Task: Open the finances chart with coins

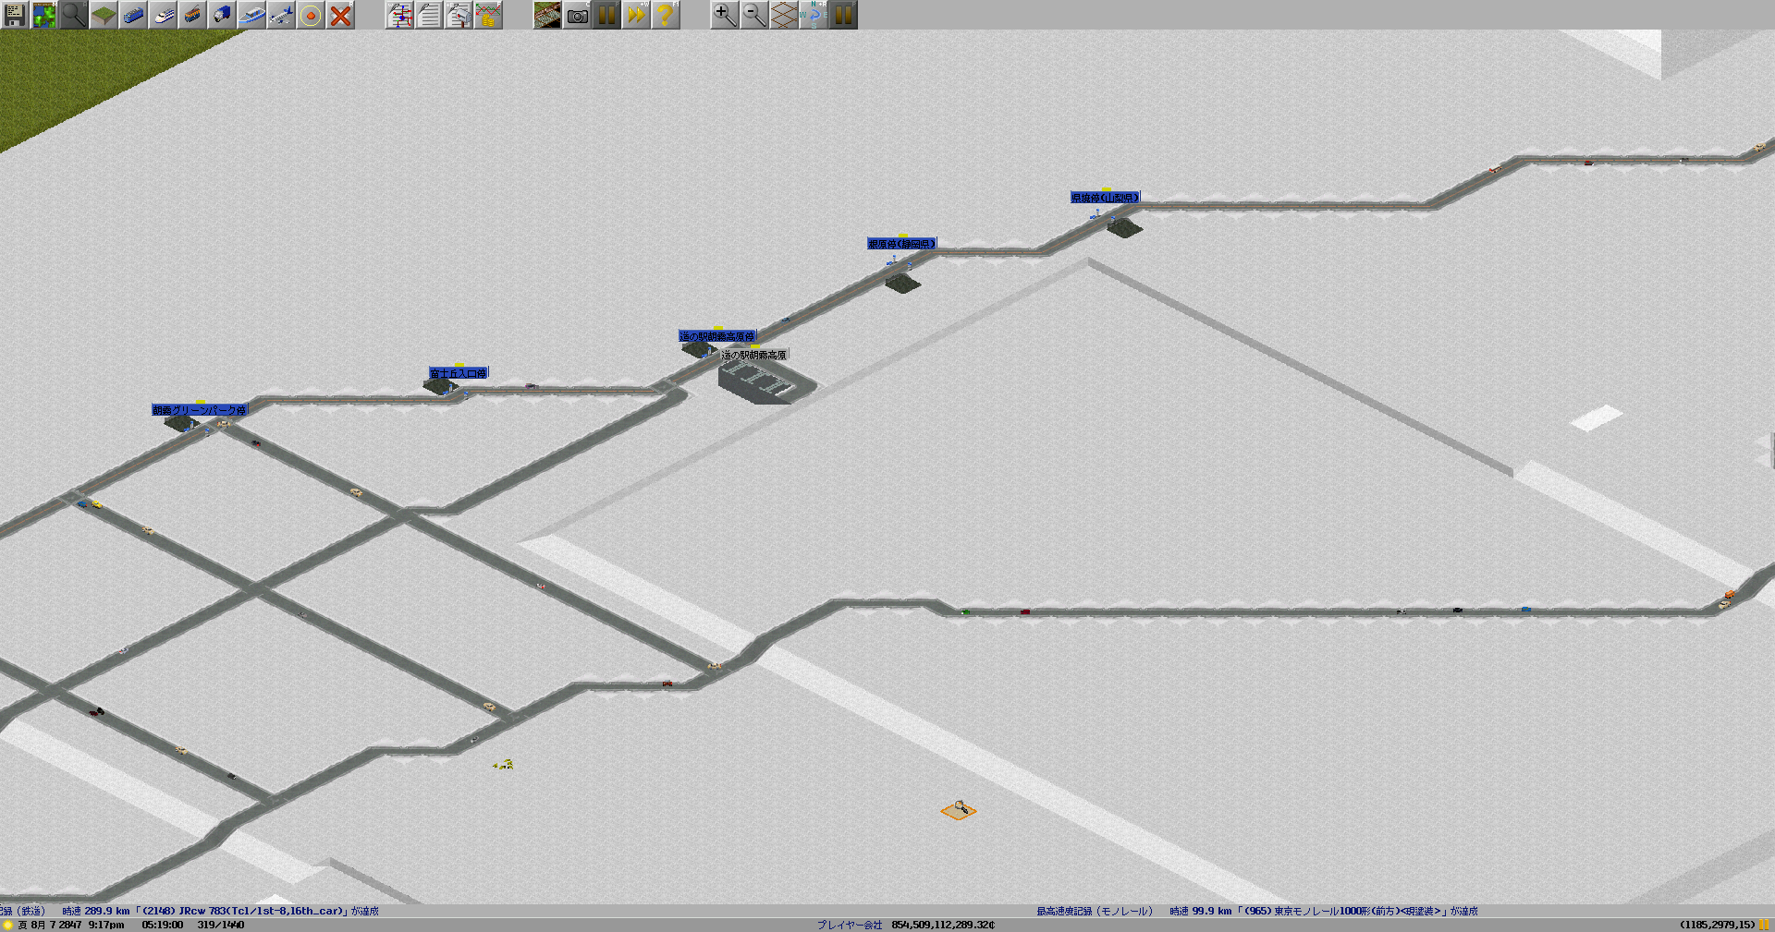Action: pos(488,15)
